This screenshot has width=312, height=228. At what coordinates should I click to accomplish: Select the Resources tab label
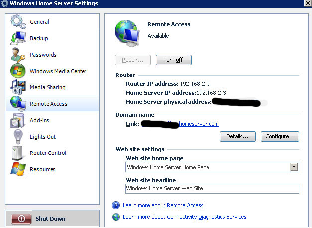pos(43,169)
